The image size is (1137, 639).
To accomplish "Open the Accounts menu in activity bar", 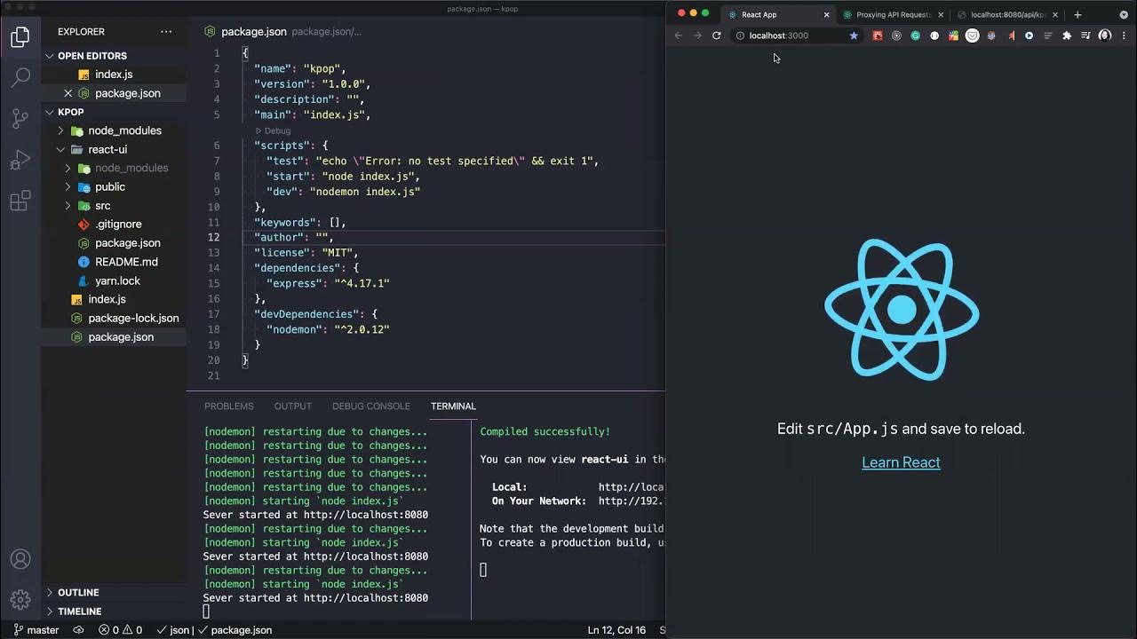I will (20, 559).
